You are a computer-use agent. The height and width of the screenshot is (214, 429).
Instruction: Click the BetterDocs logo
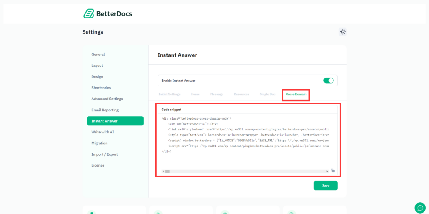pos(108,13)
